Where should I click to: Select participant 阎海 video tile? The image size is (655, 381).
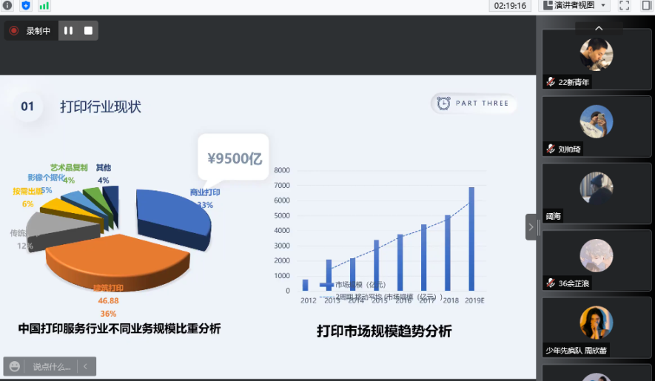coord(597,192)
